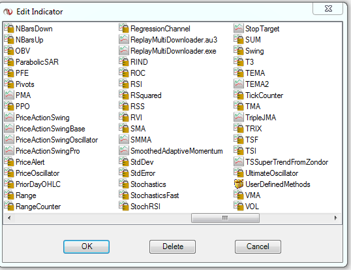
Task: Click the locked icon beside TickCounter
Action: 239,95
